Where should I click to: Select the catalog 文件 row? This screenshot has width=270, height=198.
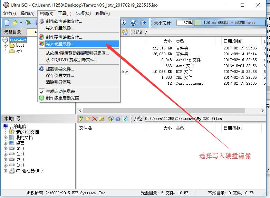coord(193,60)
